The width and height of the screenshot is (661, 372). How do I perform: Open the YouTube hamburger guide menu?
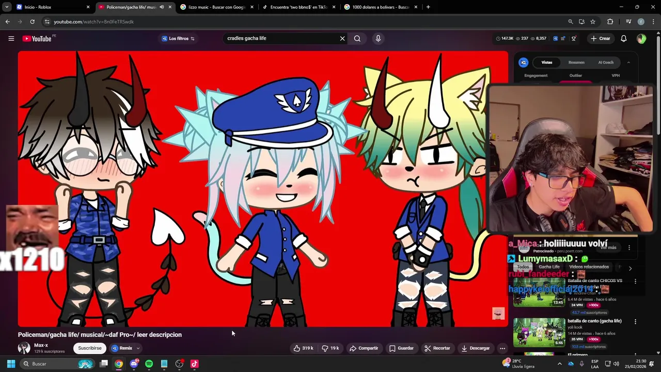(11, 38)
